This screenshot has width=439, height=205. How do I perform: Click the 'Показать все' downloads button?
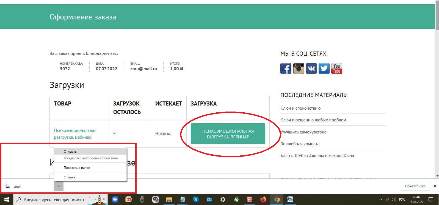tap(415, 186)
